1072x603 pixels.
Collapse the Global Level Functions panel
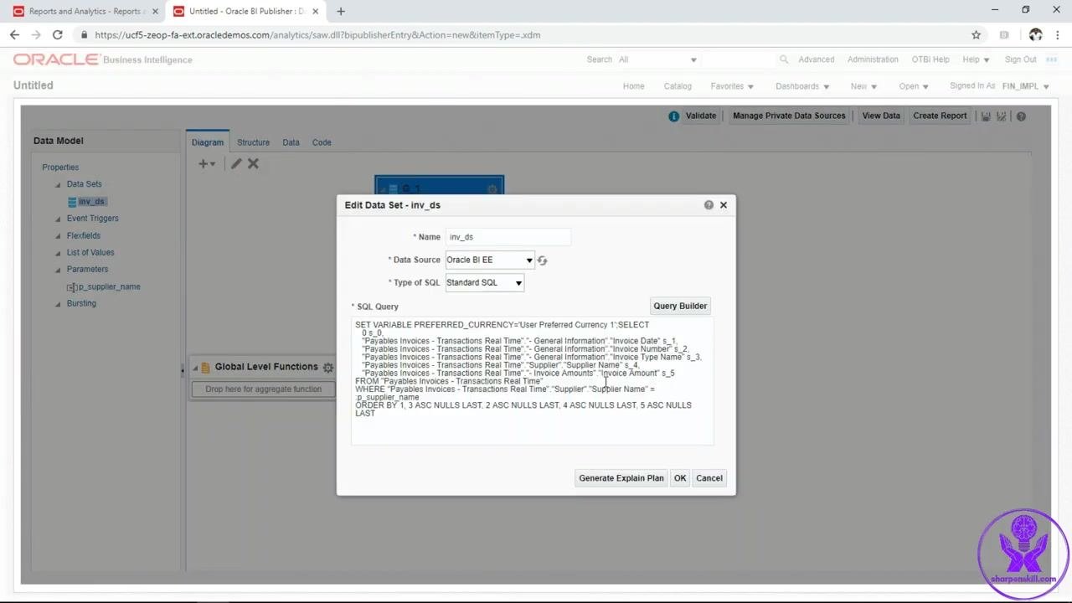pyautogui.click(x=196, y=368)
